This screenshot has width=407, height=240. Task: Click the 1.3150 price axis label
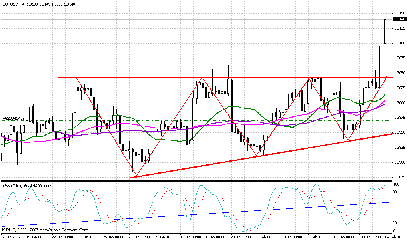point(400,13)
